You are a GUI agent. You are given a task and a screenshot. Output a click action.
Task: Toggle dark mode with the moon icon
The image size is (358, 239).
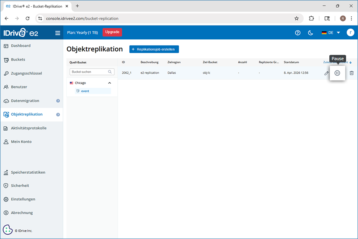(311, 33)
